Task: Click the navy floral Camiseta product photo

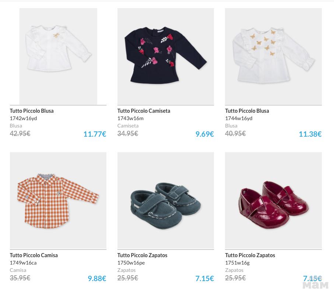Action: pos(166,56)
